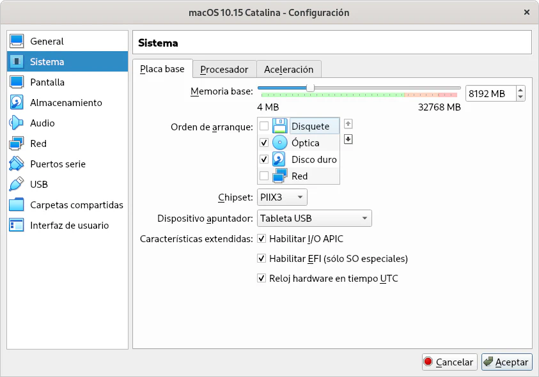Select the Carpetas compartidas folder icon
Viewport: 539px width, 377px height.
(17, 204)
